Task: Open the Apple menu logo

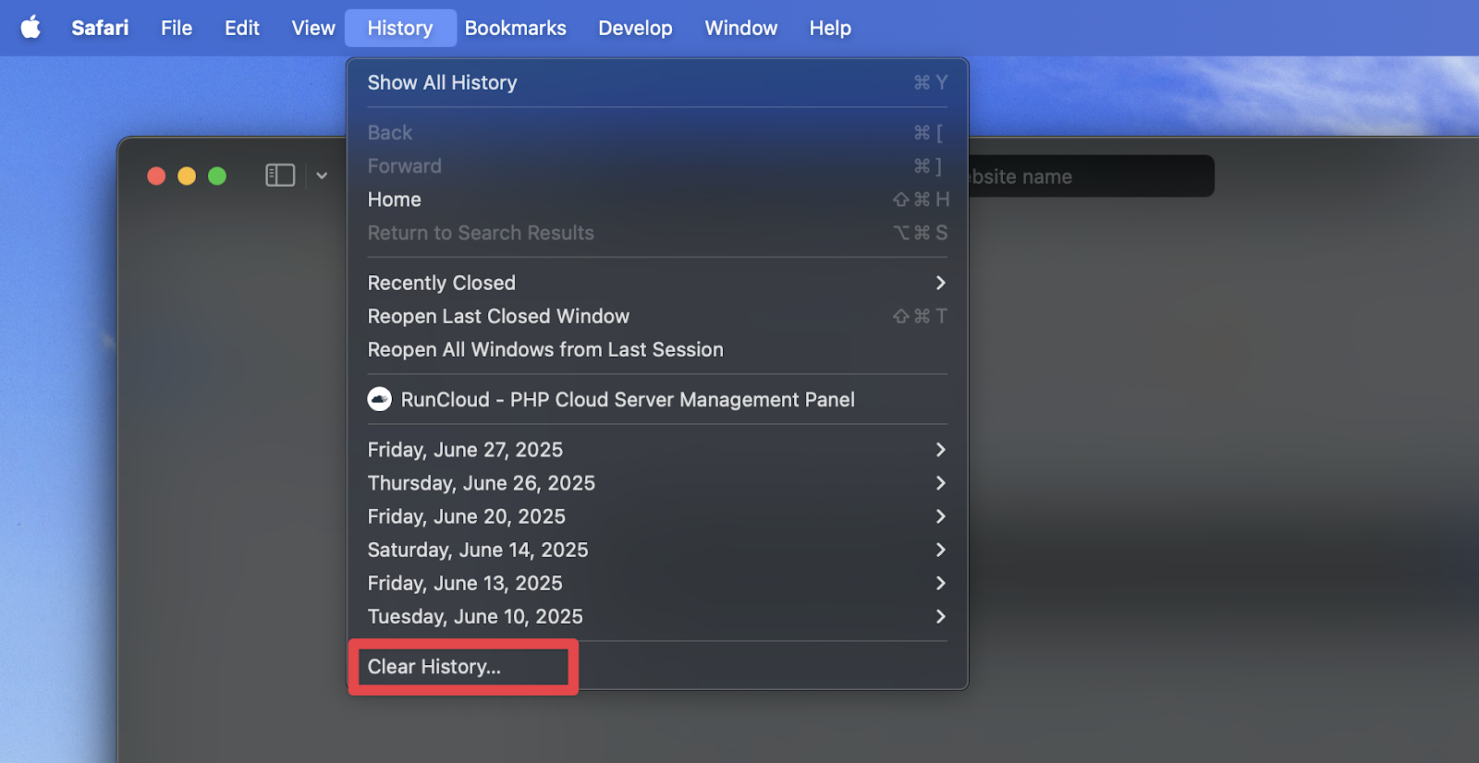Action: (31, 28)
